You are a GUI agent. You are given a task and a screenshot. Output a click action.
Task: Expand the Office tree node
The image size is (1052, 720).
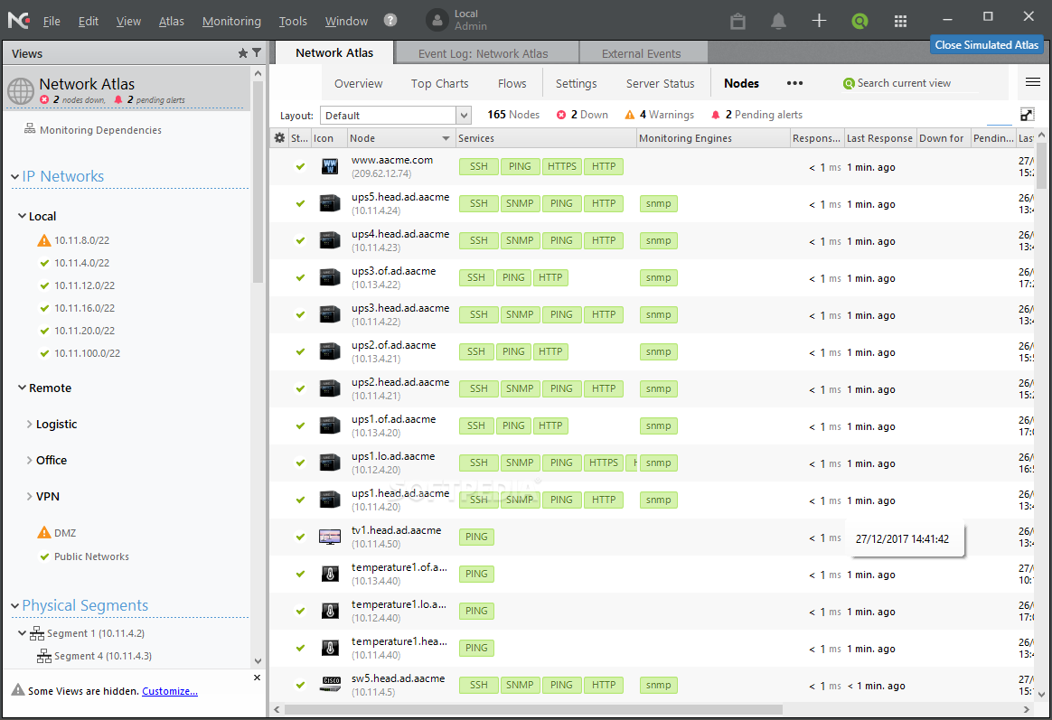30,460
